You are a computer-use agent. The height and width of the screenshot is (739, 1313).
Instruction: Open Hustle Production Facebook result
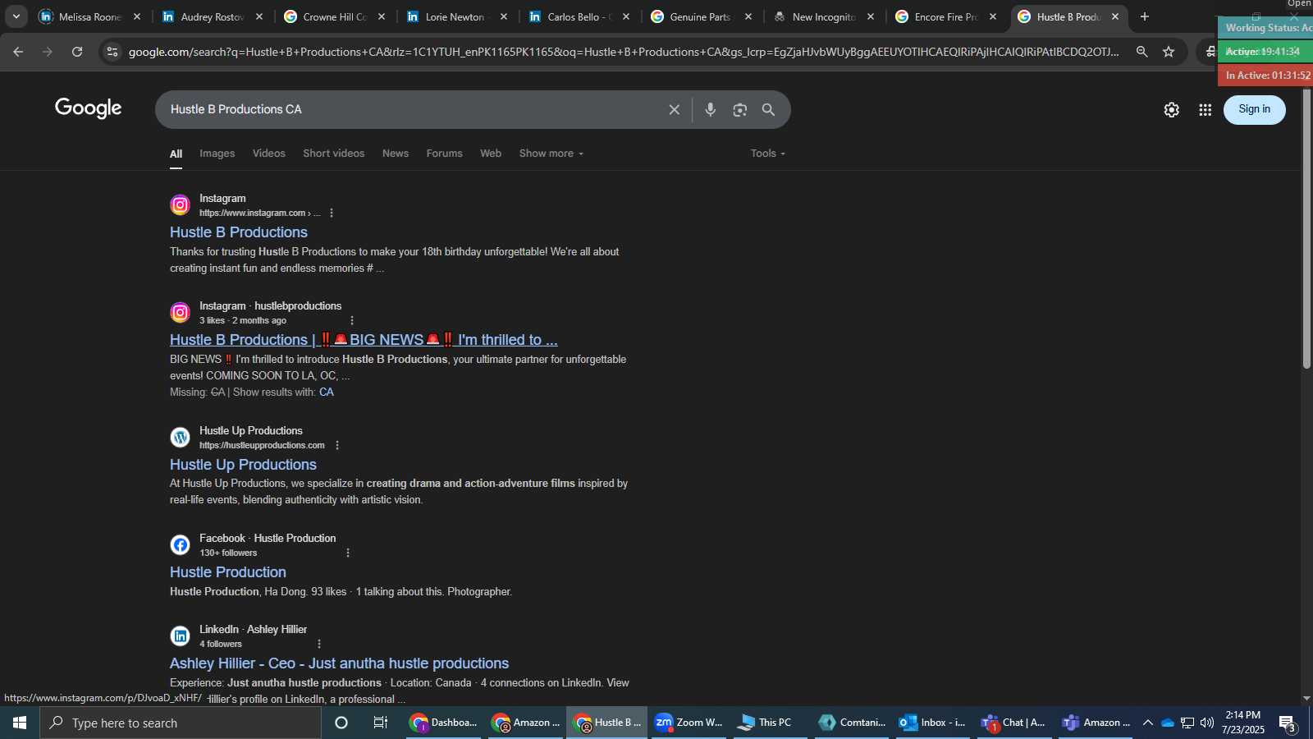point(228,572)
